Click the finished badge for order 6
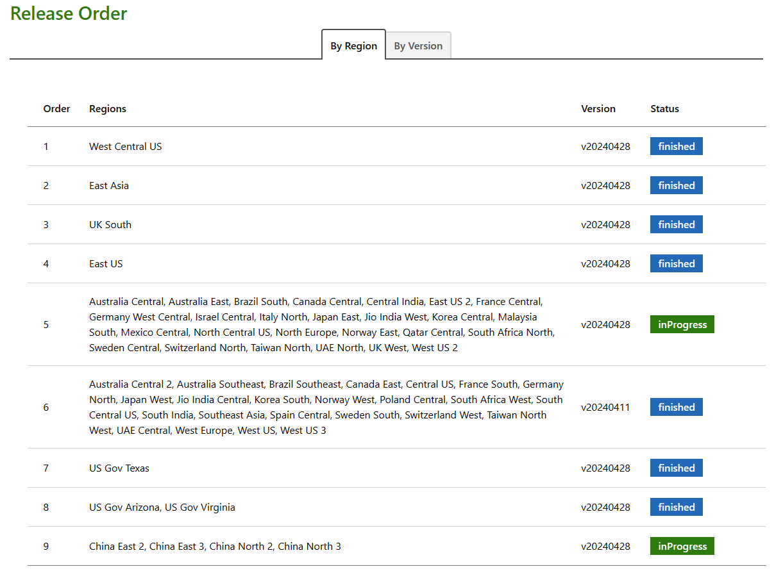This screenshot has height=578, width=783. [676, 407]
